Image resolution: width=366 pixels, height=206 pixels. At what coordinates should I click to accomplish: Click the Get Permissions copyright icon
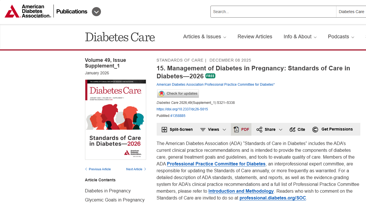[x=315, y=130]
